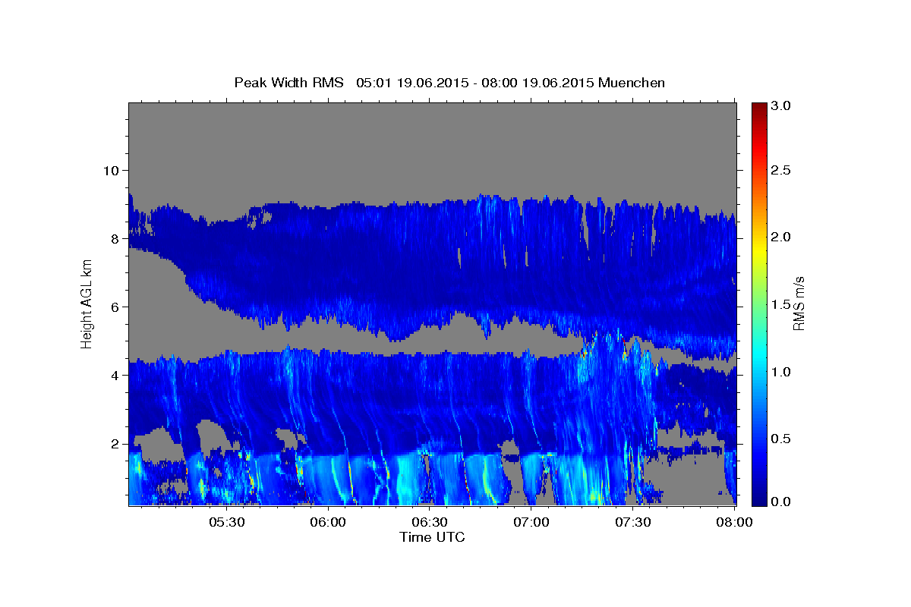Screen dimensions: 911x607
Task: Click the 07:30 time tick label
Action: point(633,522)
